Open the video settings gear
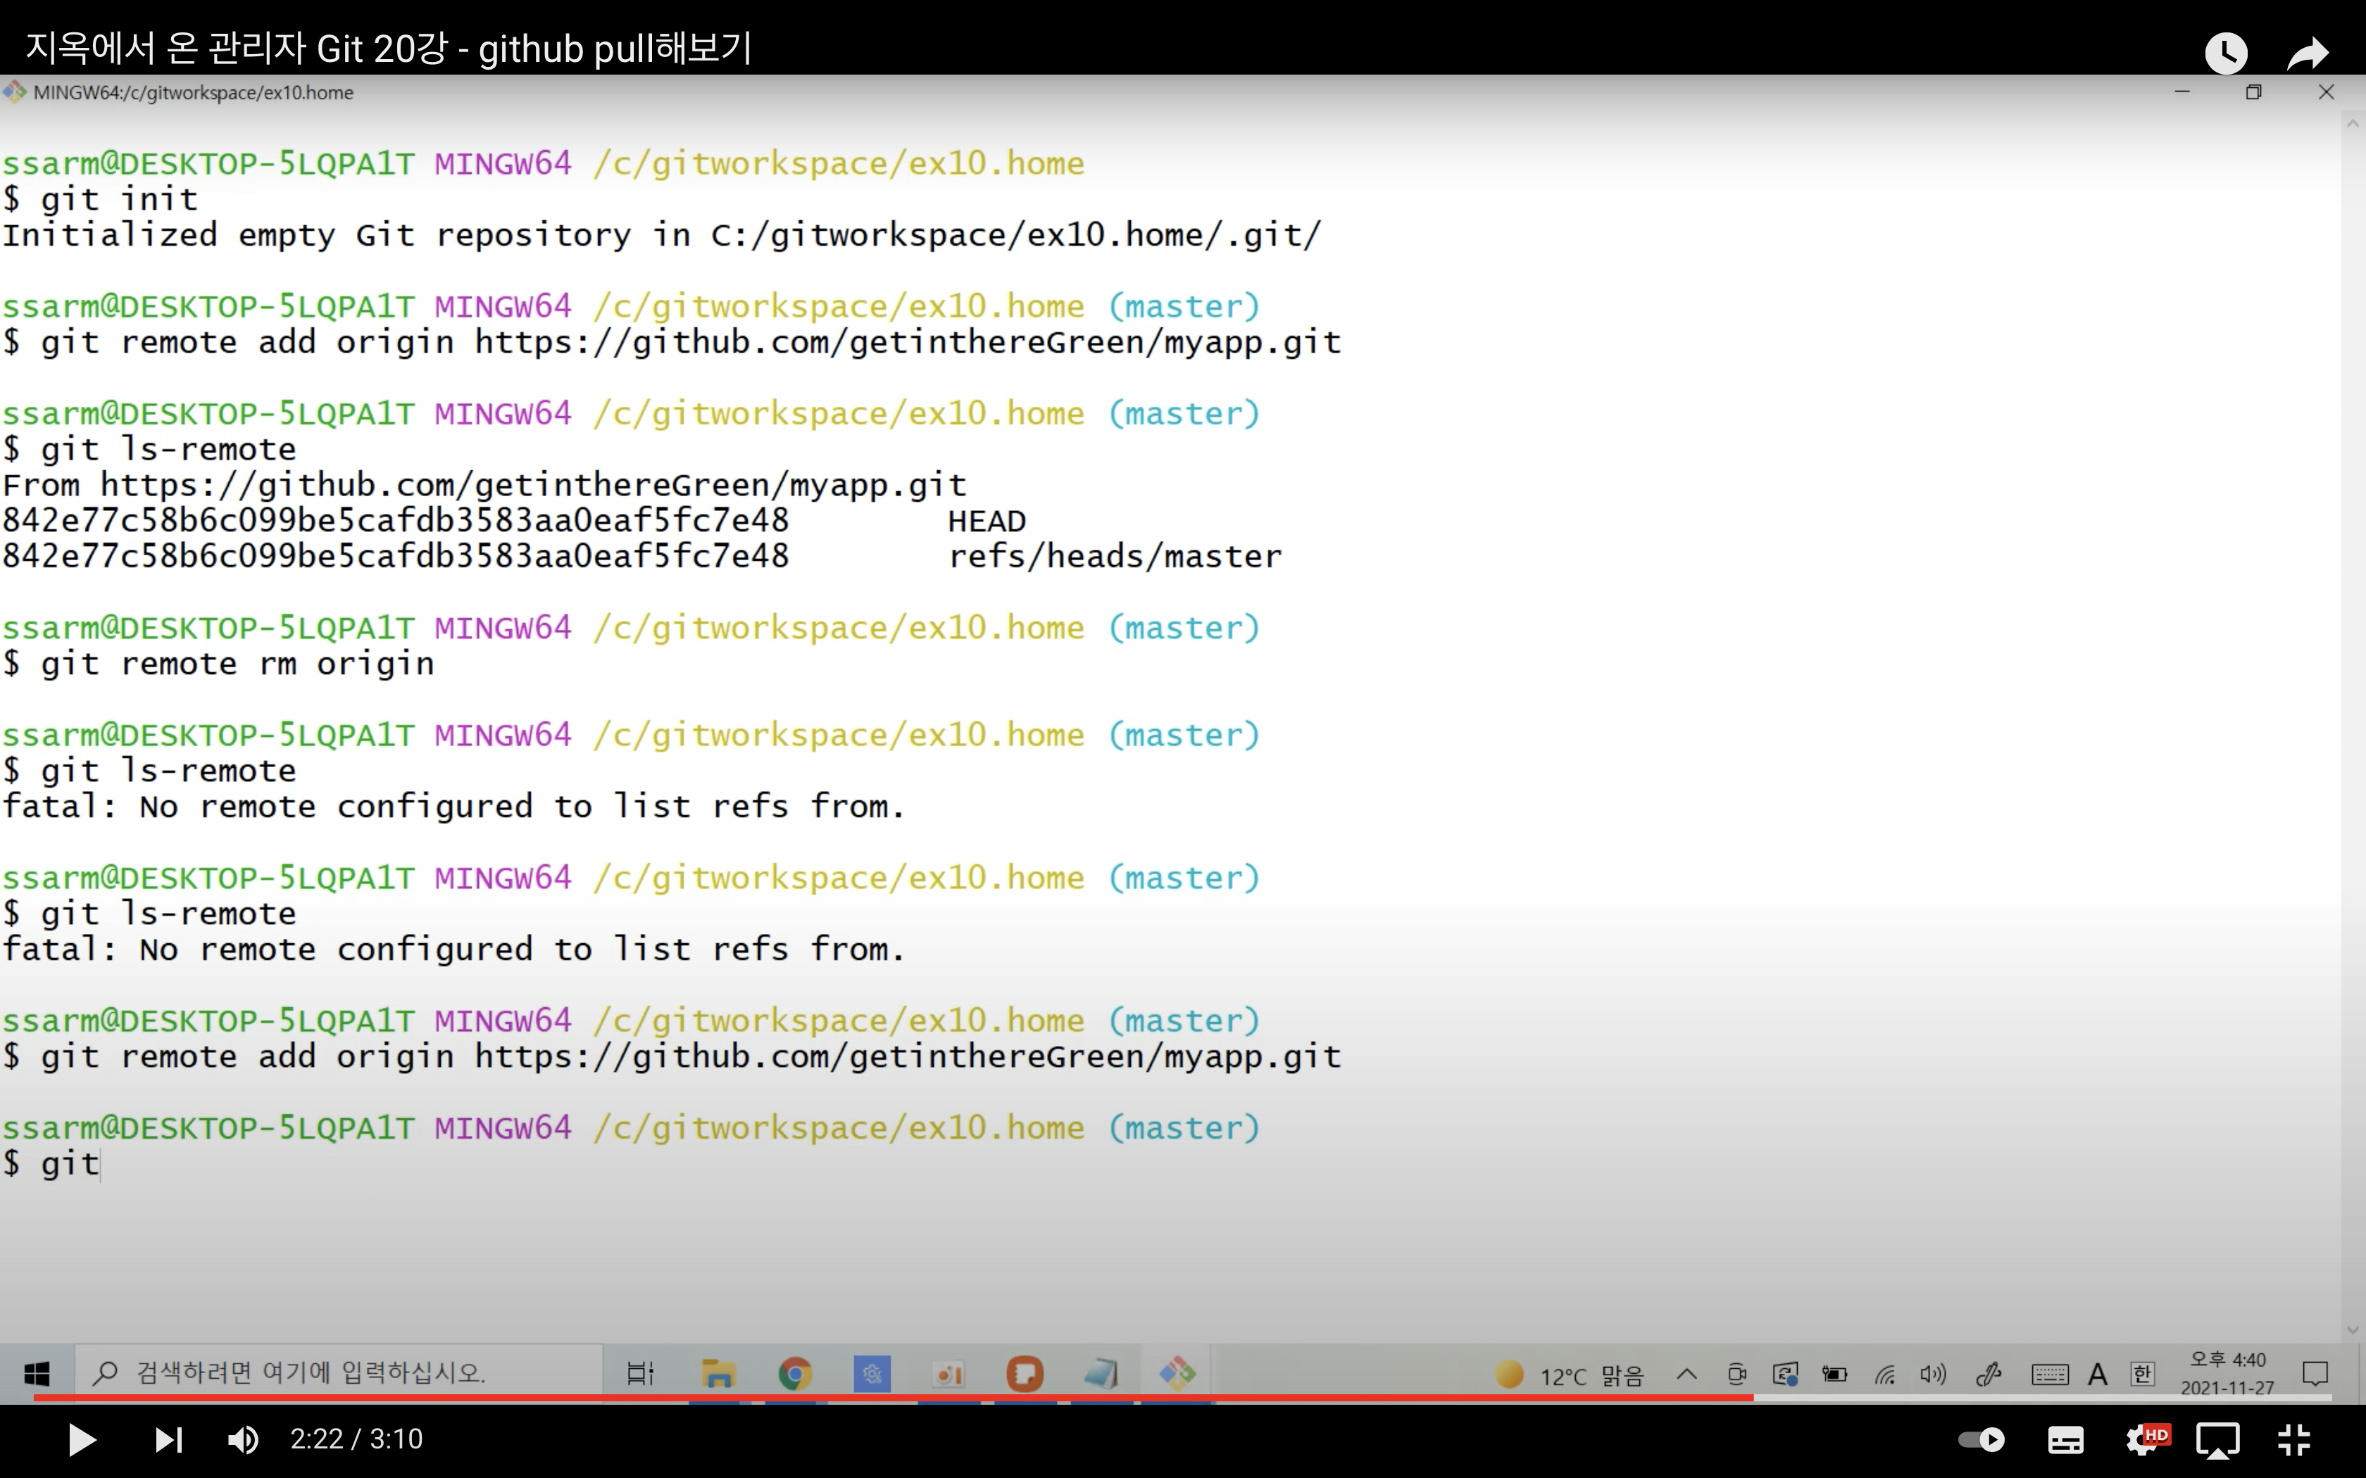This screenshot has width=2366, height=1478. click(x=2145, y=1439)
